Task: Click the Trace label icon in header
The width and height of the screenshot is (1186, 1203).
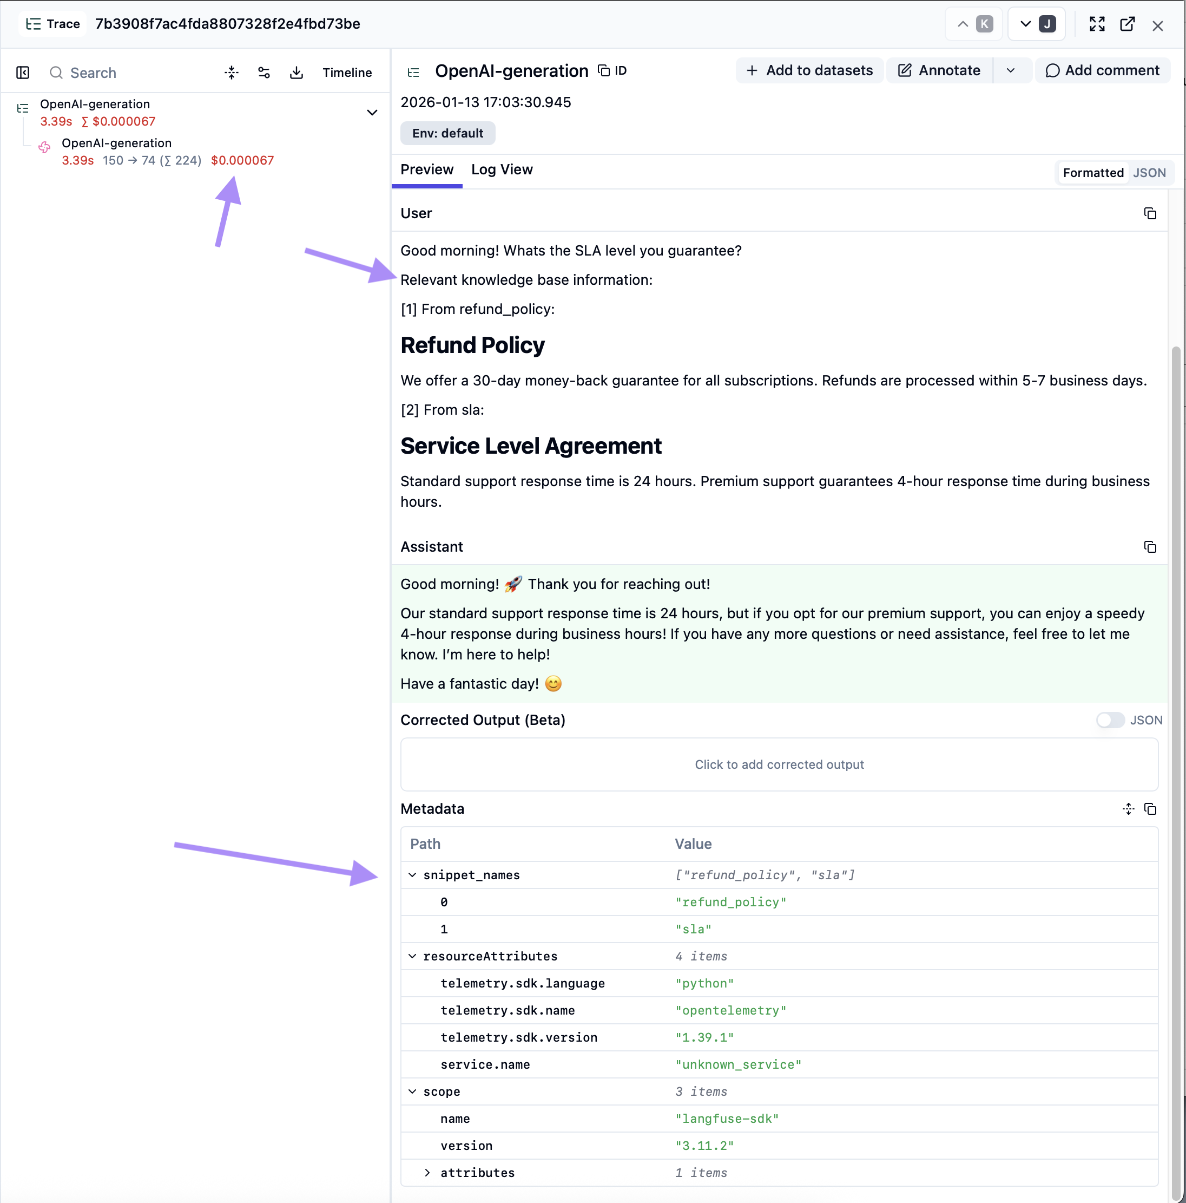Action: pyautogui.click(x=34, y=24)
